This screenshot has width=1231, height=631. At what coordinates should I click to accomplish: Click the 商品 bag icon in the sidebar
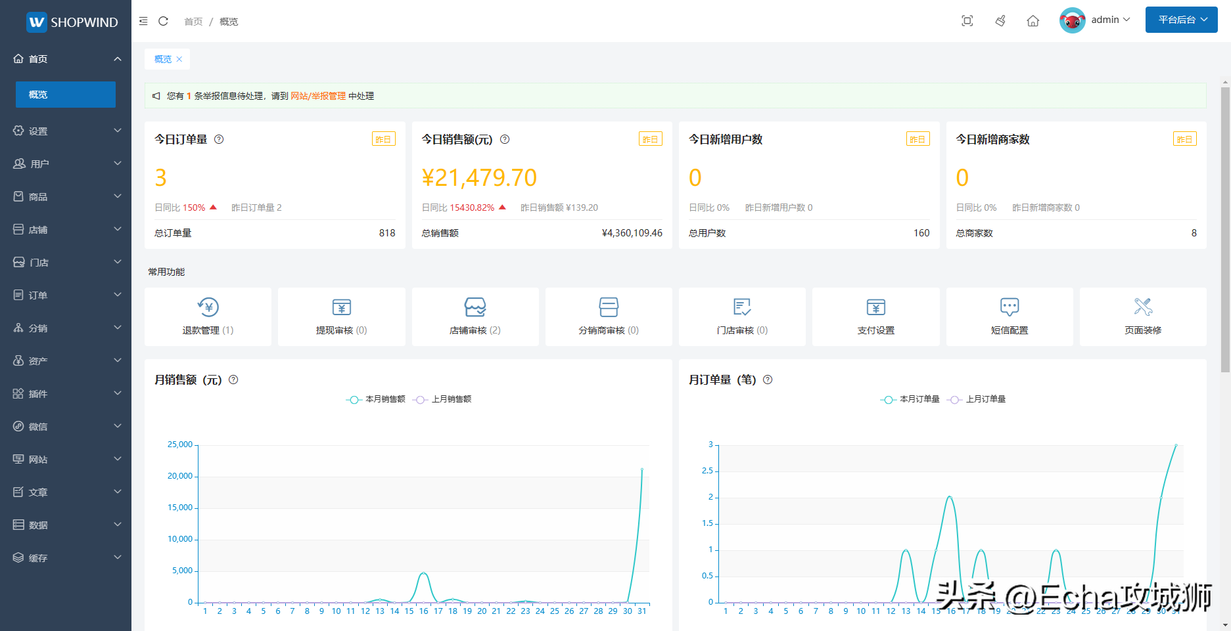click(18, 196)
